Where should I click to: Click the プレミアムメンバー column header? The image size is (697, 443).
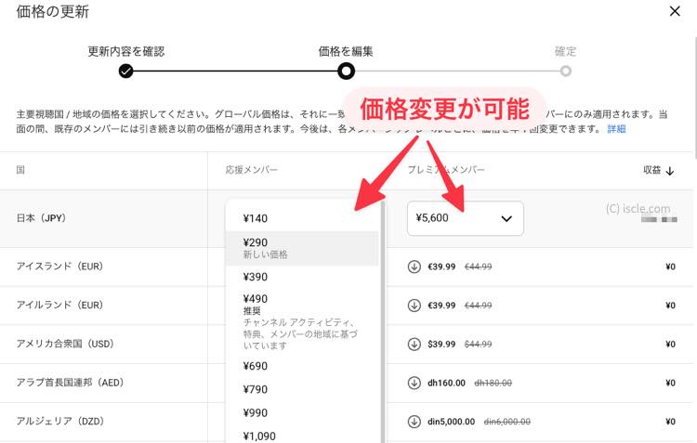pyautogui.click(x=446, y=170)
